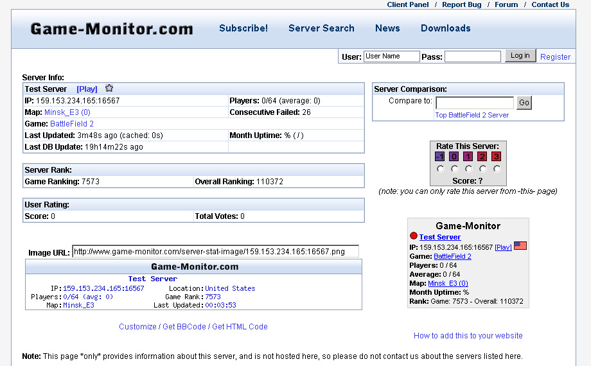
Task: Visit the Forum link
Action: click(506, 4)
